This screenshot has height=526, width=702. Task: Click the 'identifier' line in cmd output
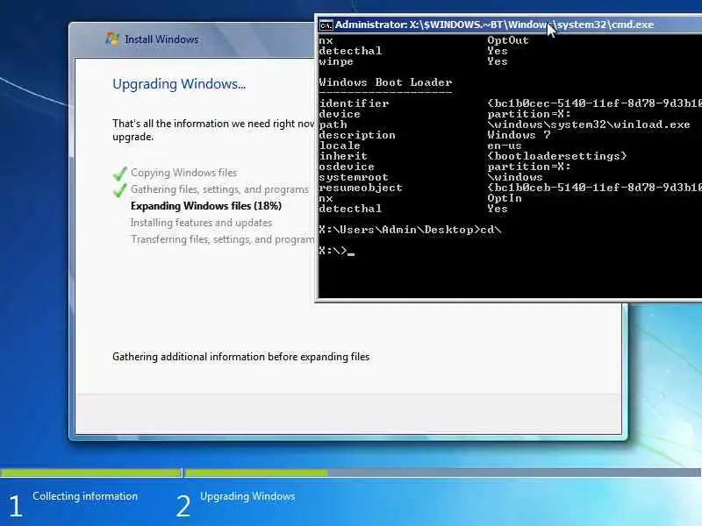510,103
